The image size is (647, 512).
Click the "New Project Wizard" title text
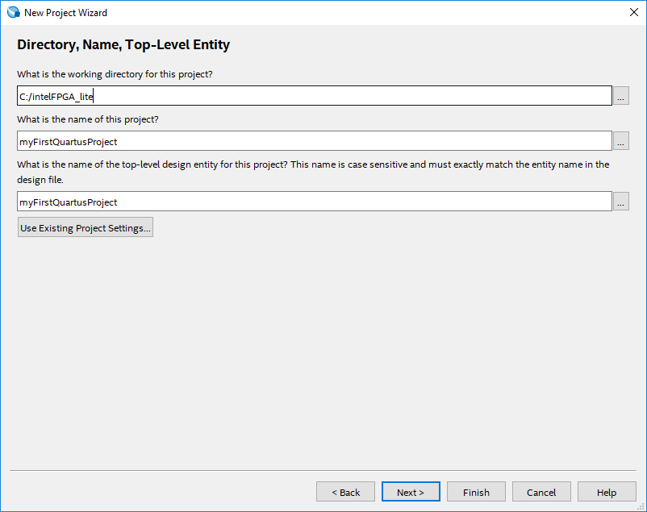(x=65, y=13)
